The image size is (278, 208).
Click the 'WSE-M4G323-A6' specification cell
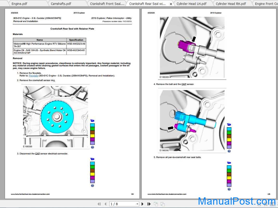tap(76, 45)
